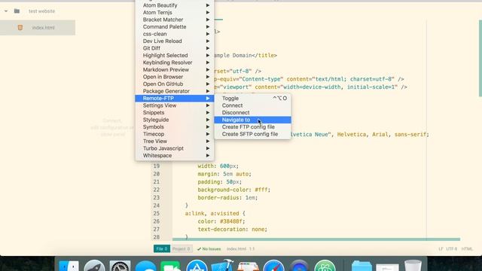Change the UTF-8 encoding selector
Image resolution: width=482 pixels, height=271 pixels.
[452, 249]
